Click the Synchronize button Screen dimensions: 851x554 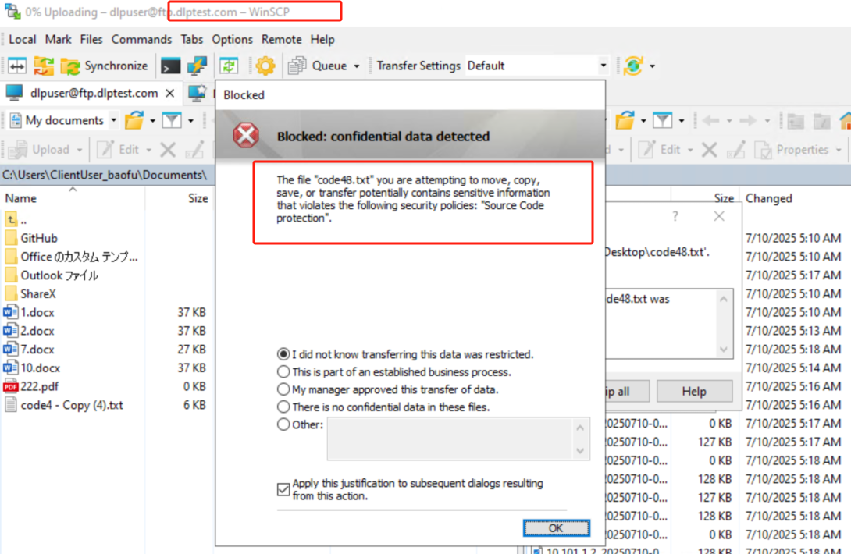pyautogui.click(x=104, y=66)
